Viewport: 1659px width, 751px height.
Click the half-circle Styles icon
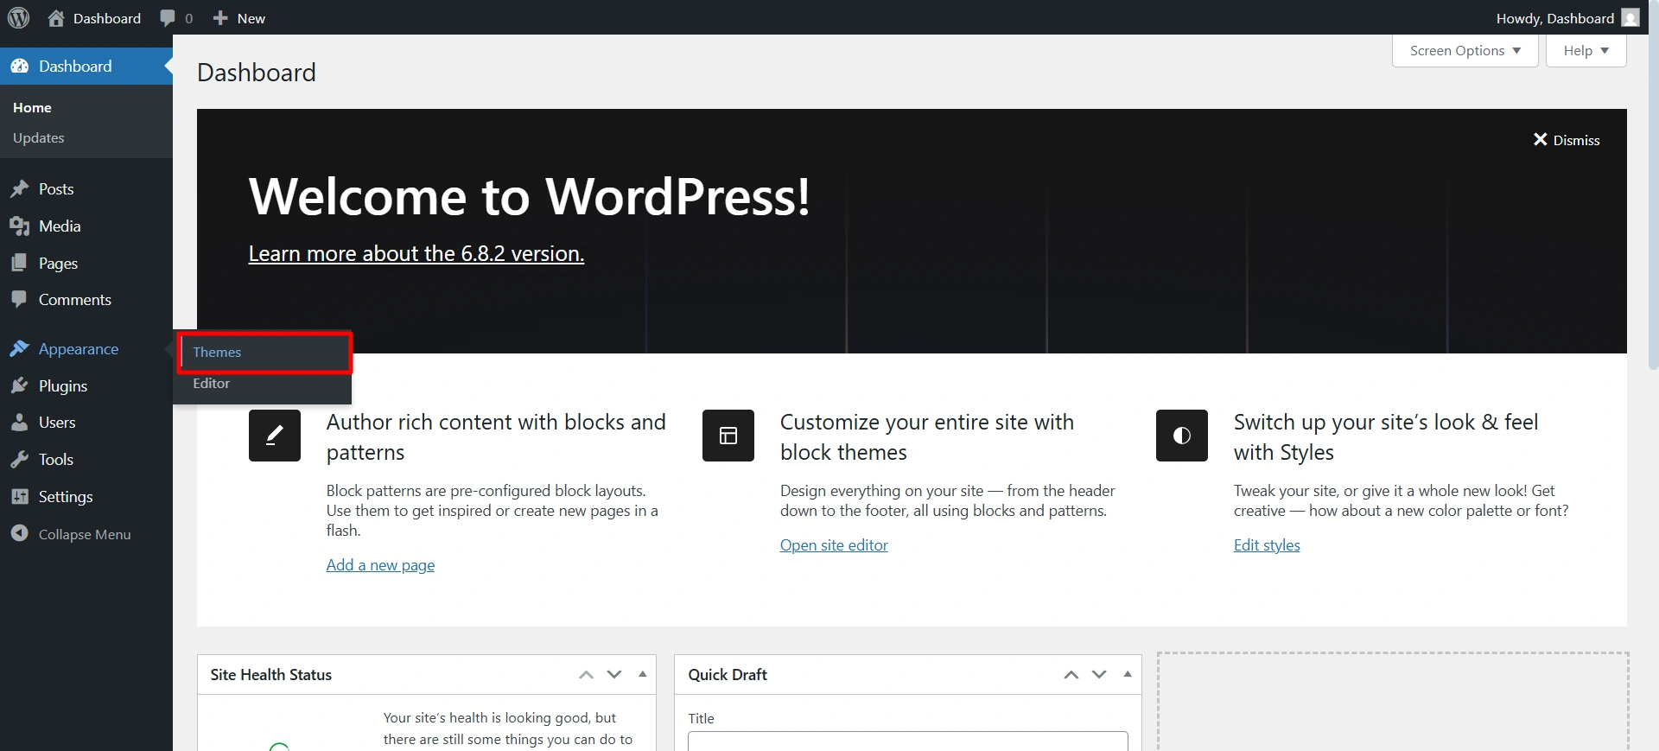coord(1182,436)
